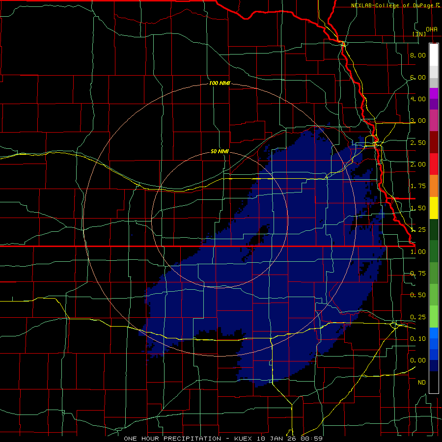The image size is (442, 442).
Task: Click the 2.00 legend value
Action: tap(418, 165)
